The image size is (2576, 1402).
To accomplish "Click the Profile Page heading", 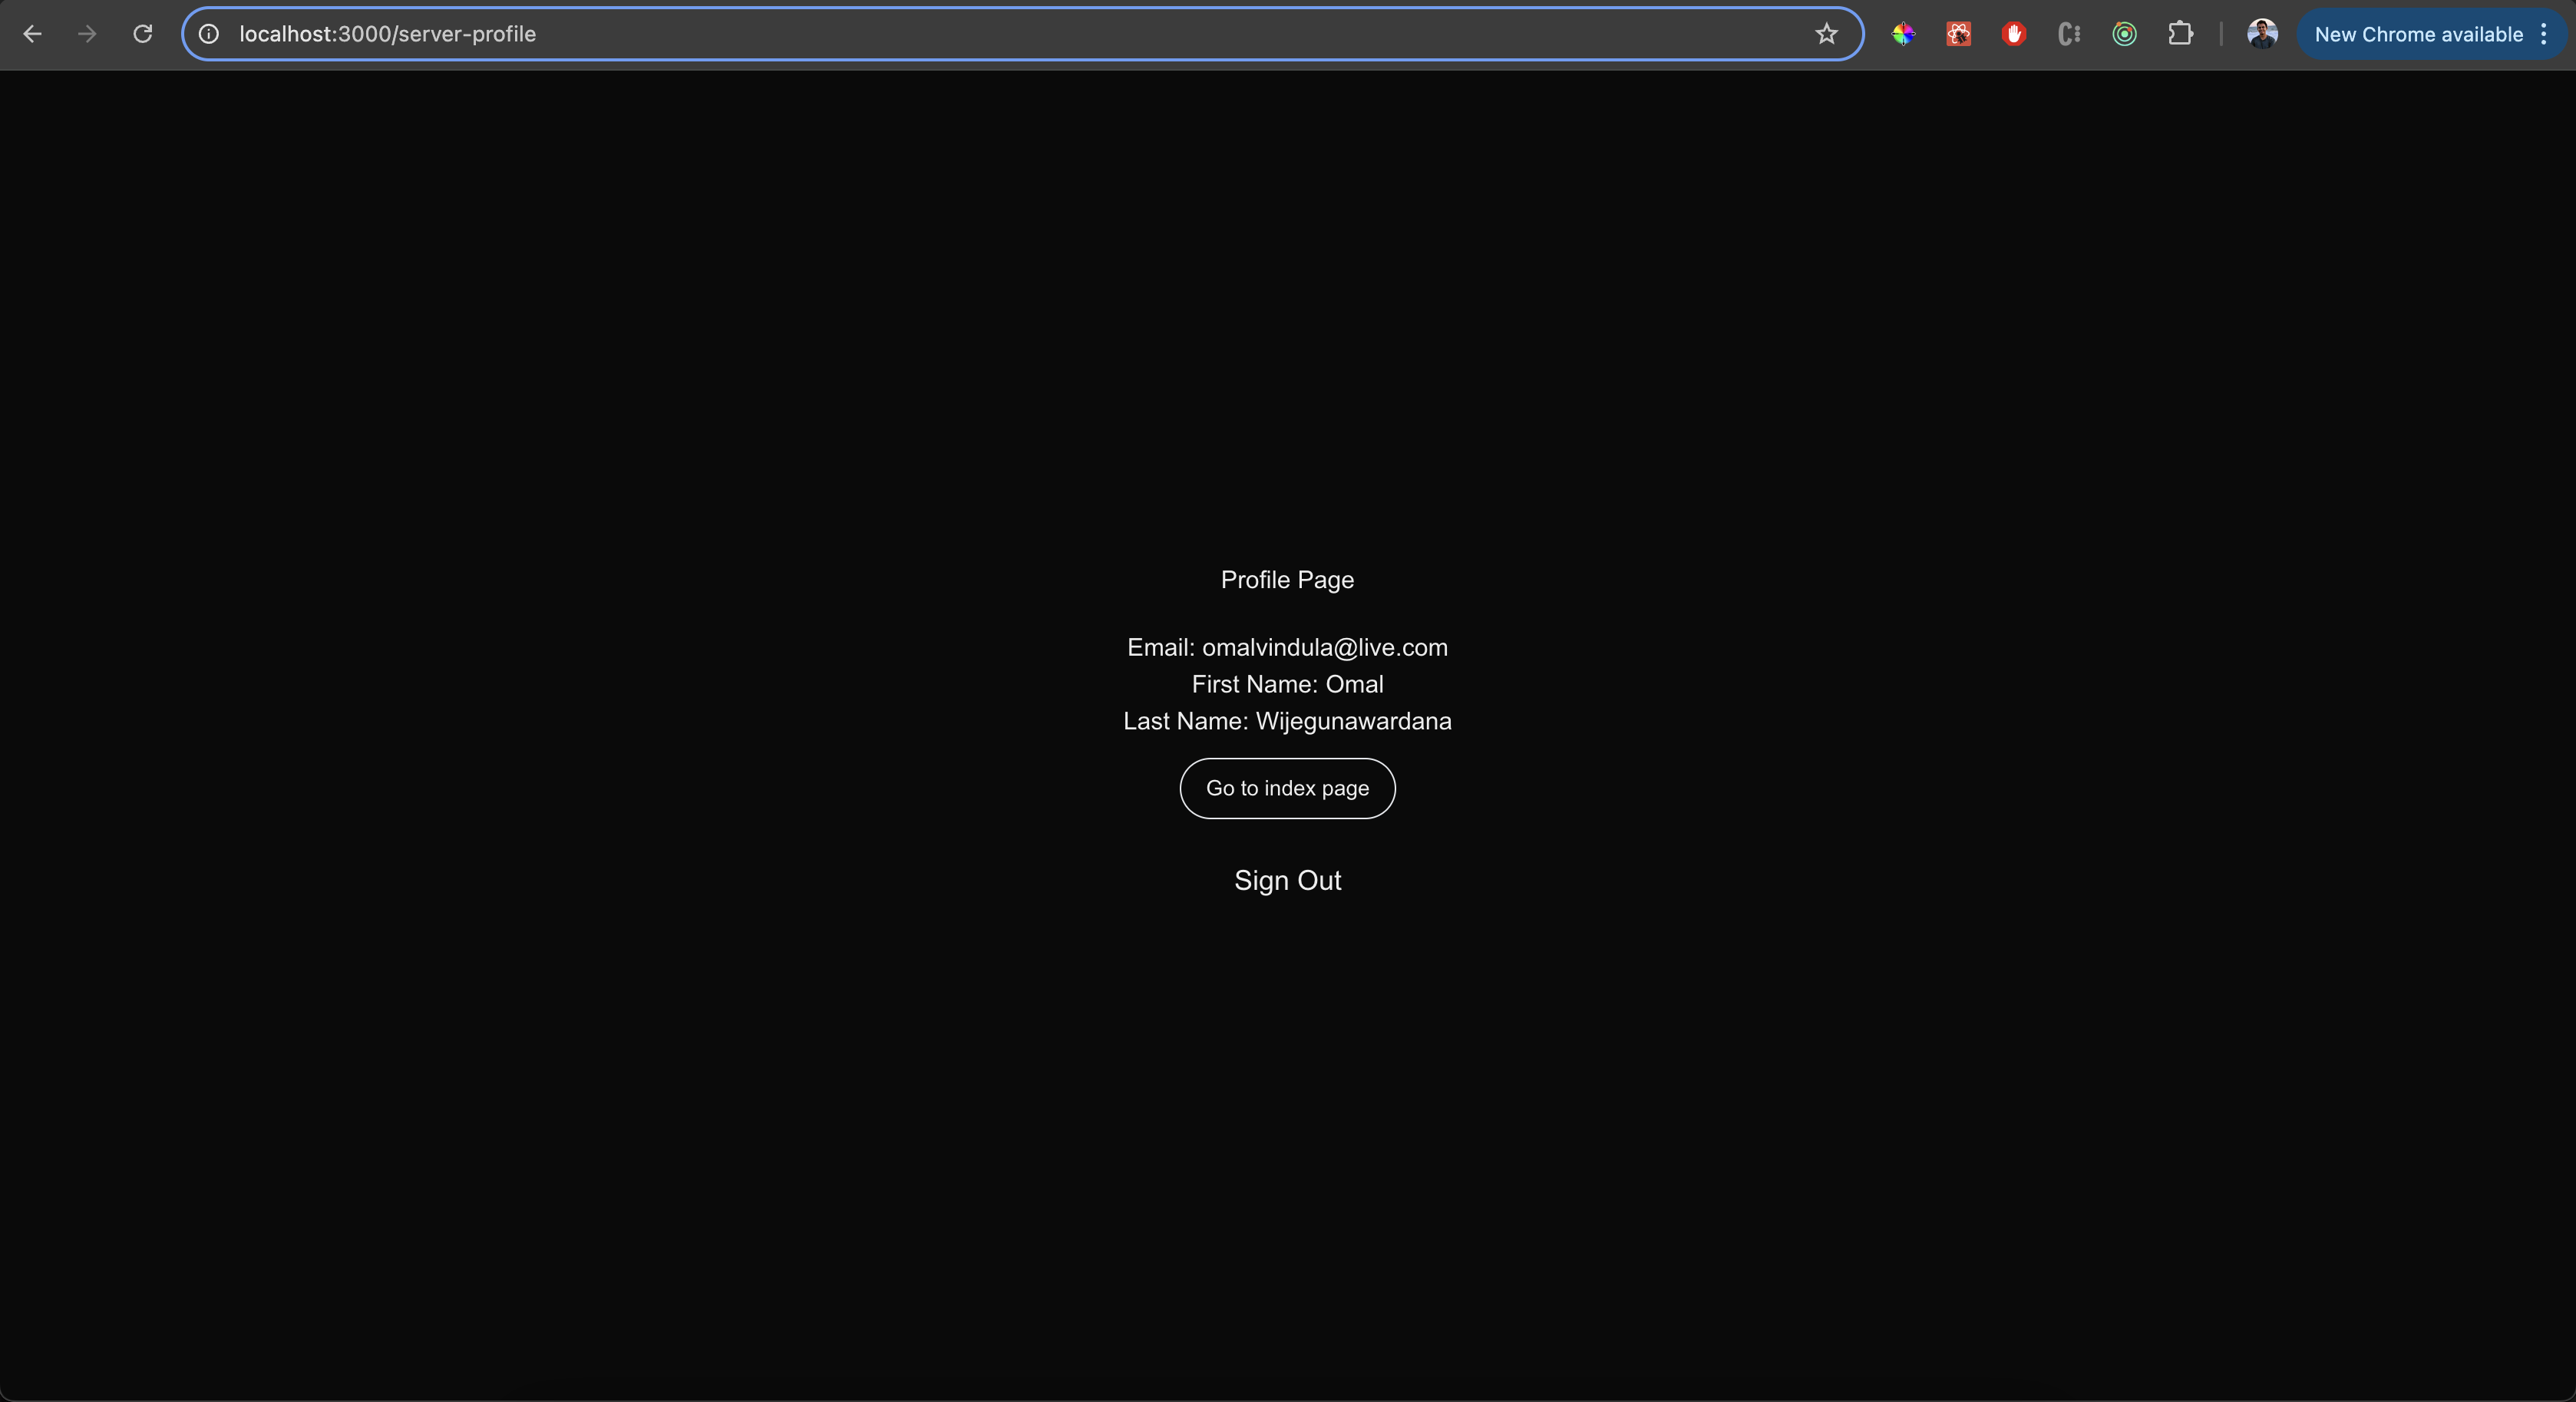I will 1287,580.
